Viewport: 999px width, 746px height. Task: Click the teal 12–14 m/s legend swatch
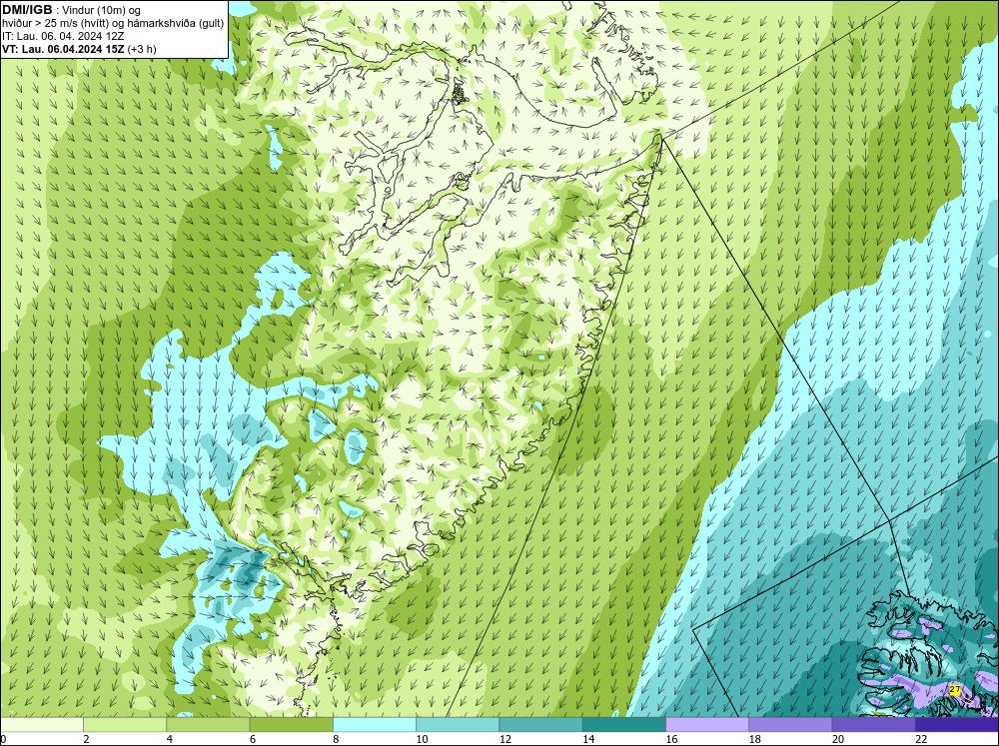(540, 725)
